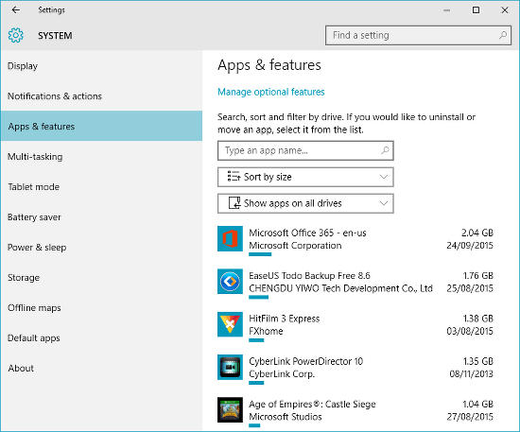Viewport: 520px width, 432px height.
Task: Click the 24/09/2015 install date
Action: pos(470,246)
